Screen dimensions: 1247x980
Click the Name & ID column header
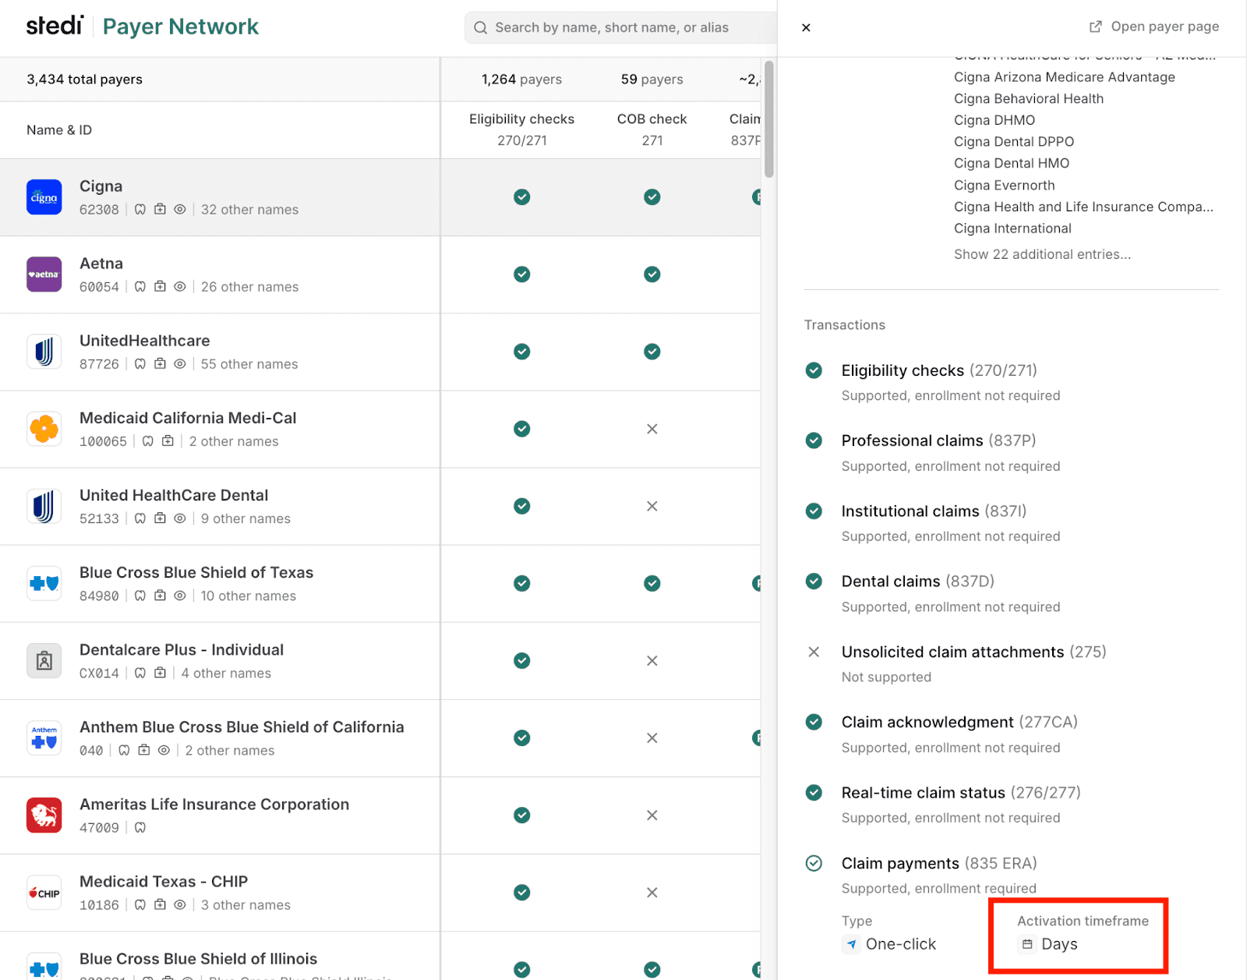[x=59, y=130]
